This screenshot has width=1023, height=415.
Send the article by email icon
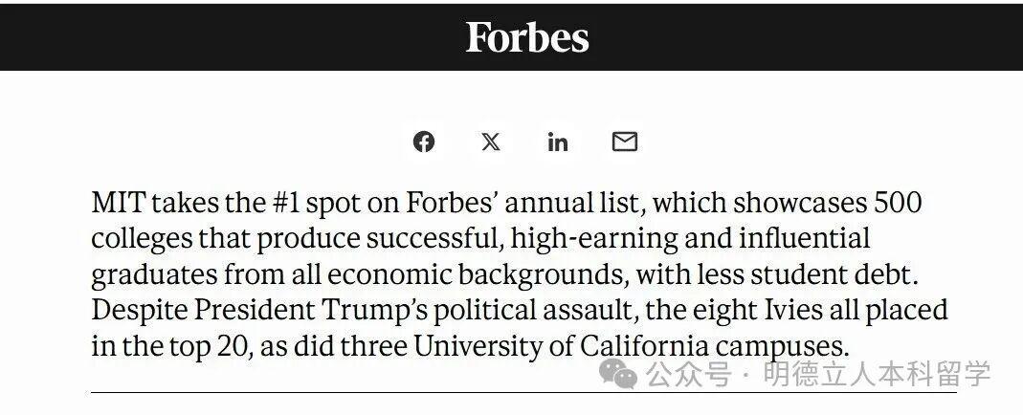pyautogui.click(x=624, y=142)
